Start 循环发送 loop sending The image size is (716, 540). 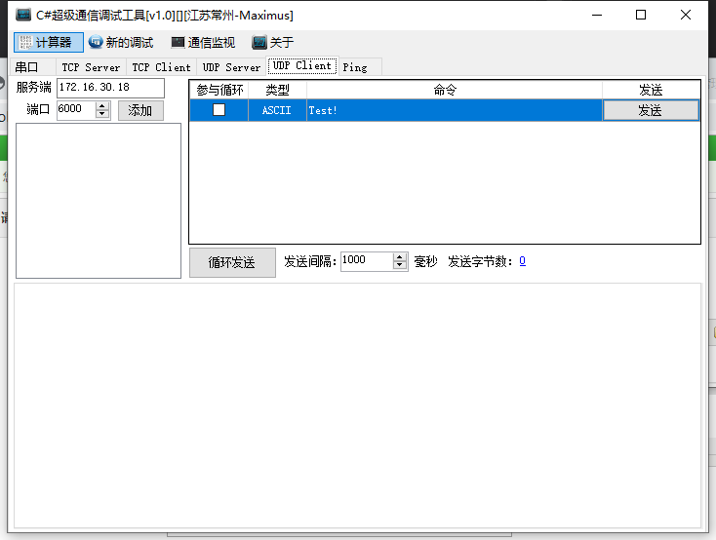tap(232, 262)
